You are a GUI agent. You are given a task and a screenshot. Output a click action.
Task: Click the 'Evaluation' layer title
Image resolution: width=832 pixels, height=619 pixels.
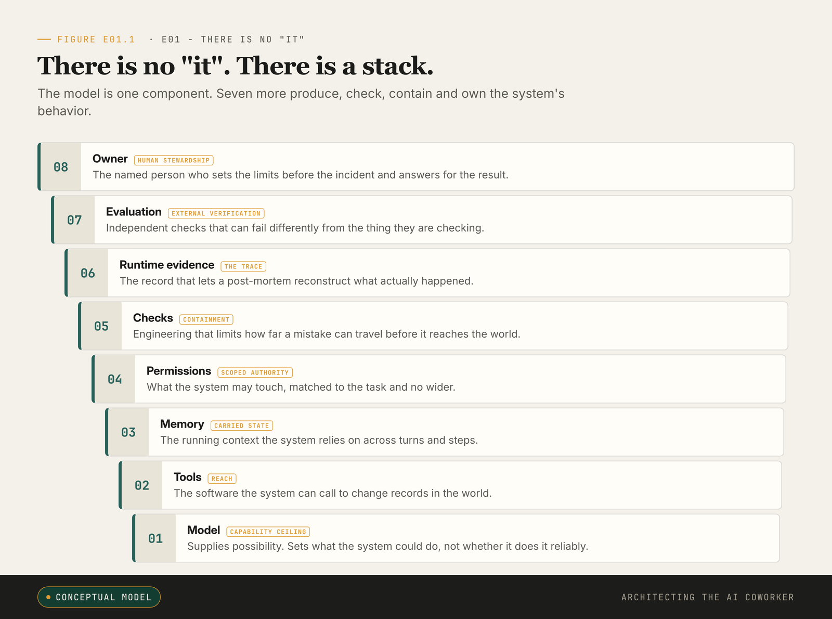tap(134, 212)
